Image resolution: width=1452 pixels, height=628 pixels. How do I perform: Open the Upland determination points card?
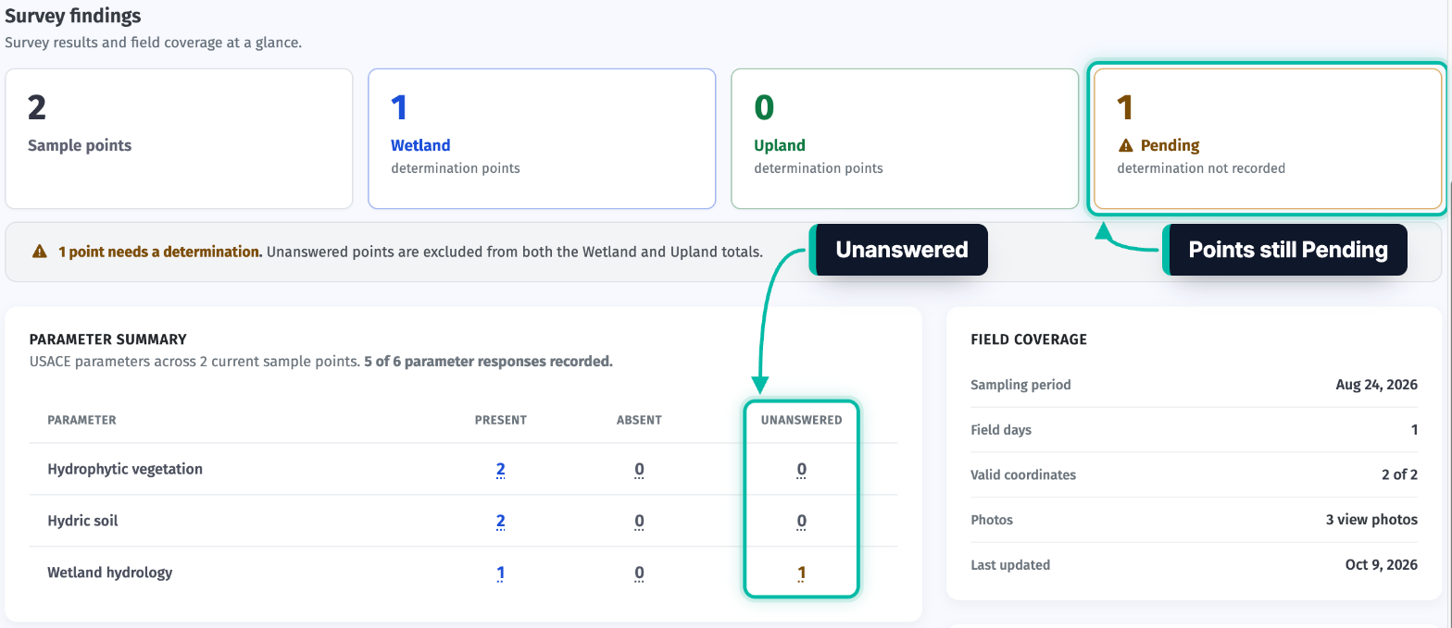(x=905, y=139)
